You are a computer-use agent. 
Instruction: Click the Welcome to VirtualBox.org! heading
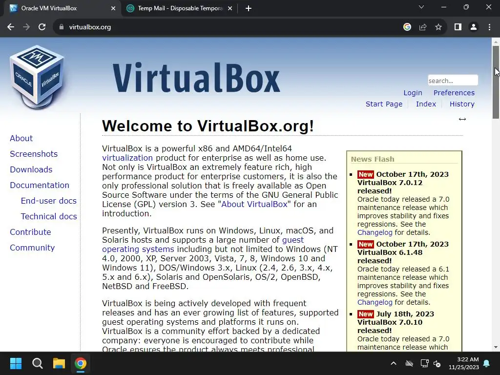pos(208,126)
